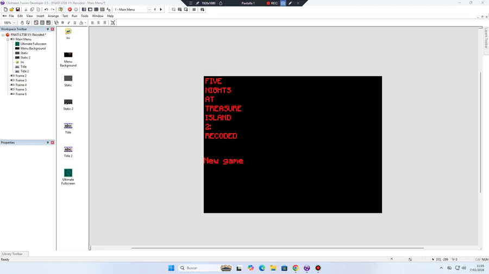This screenshot has width=489, height=274.
Task: Open Google Chrome from taskbar
Action: coord(296,268)
